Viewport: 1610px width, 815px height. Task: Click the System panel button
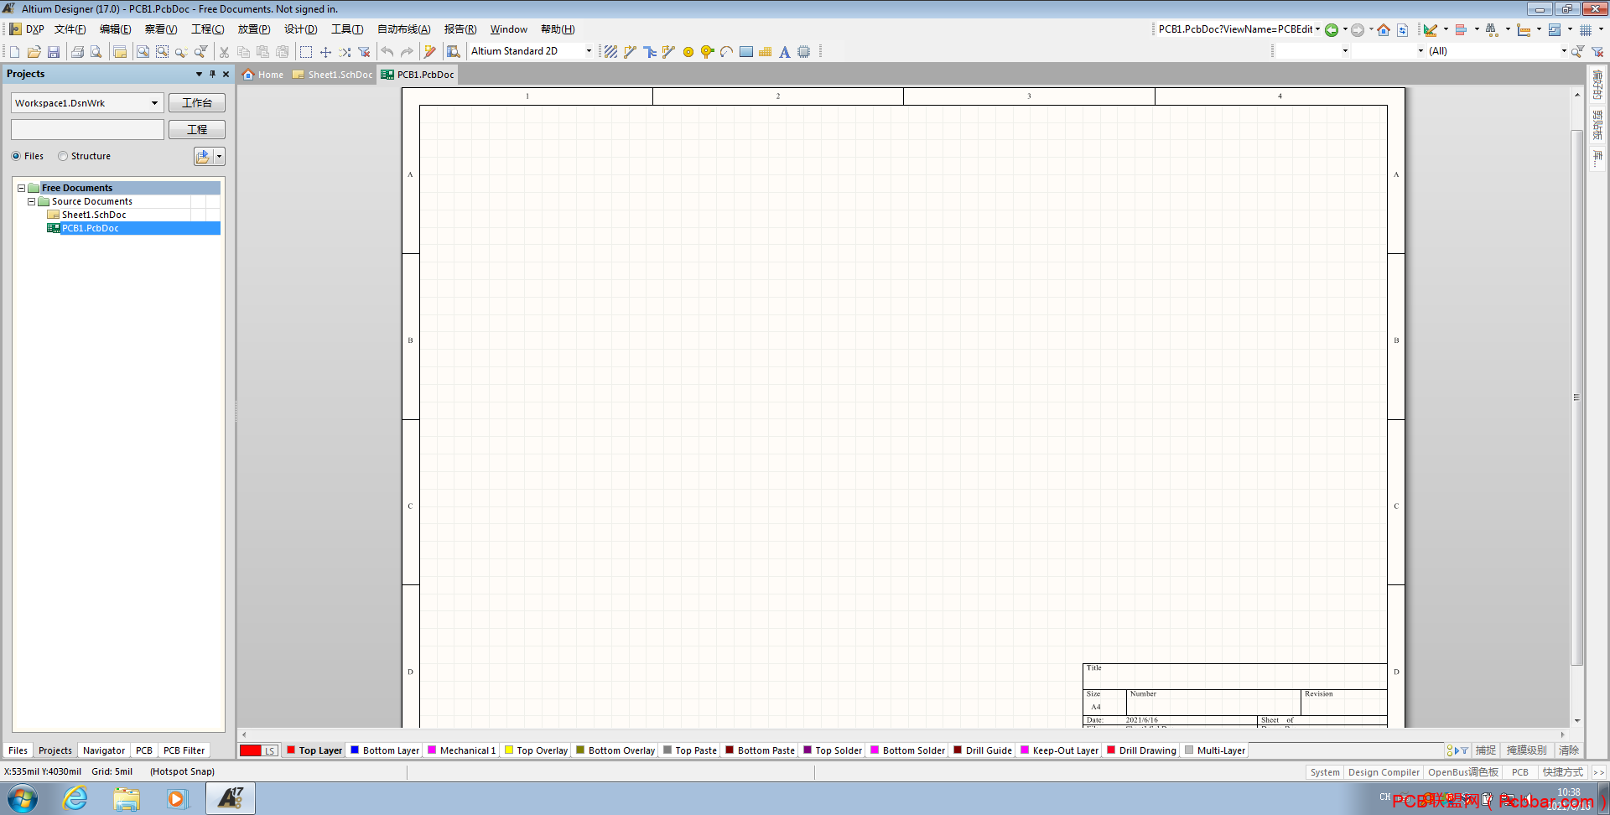(1325, 772)
